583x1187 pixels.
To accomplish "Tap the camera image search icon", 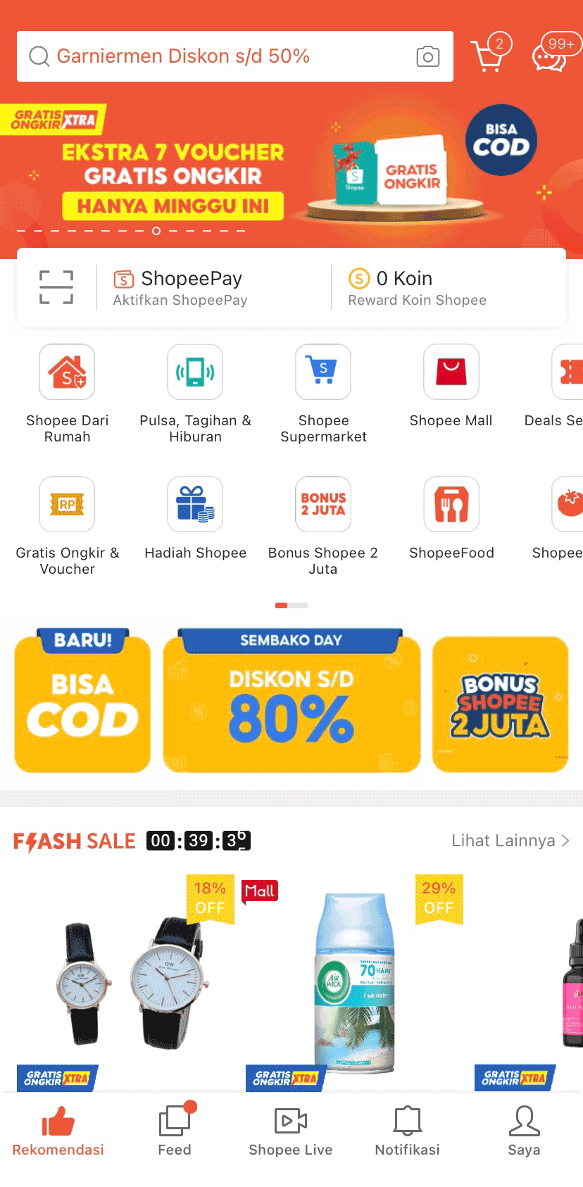I will [427, 56].
